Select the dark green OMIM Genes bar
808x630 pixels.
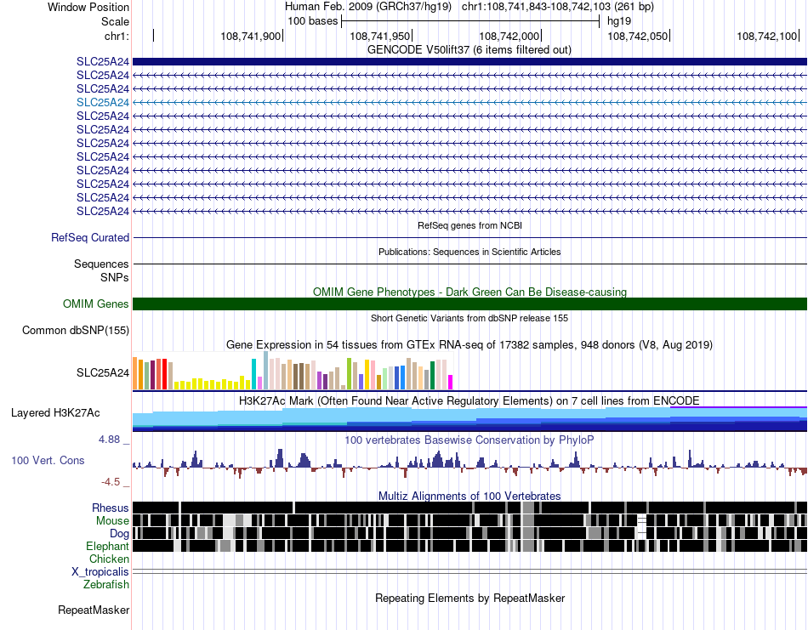point(469,304)
